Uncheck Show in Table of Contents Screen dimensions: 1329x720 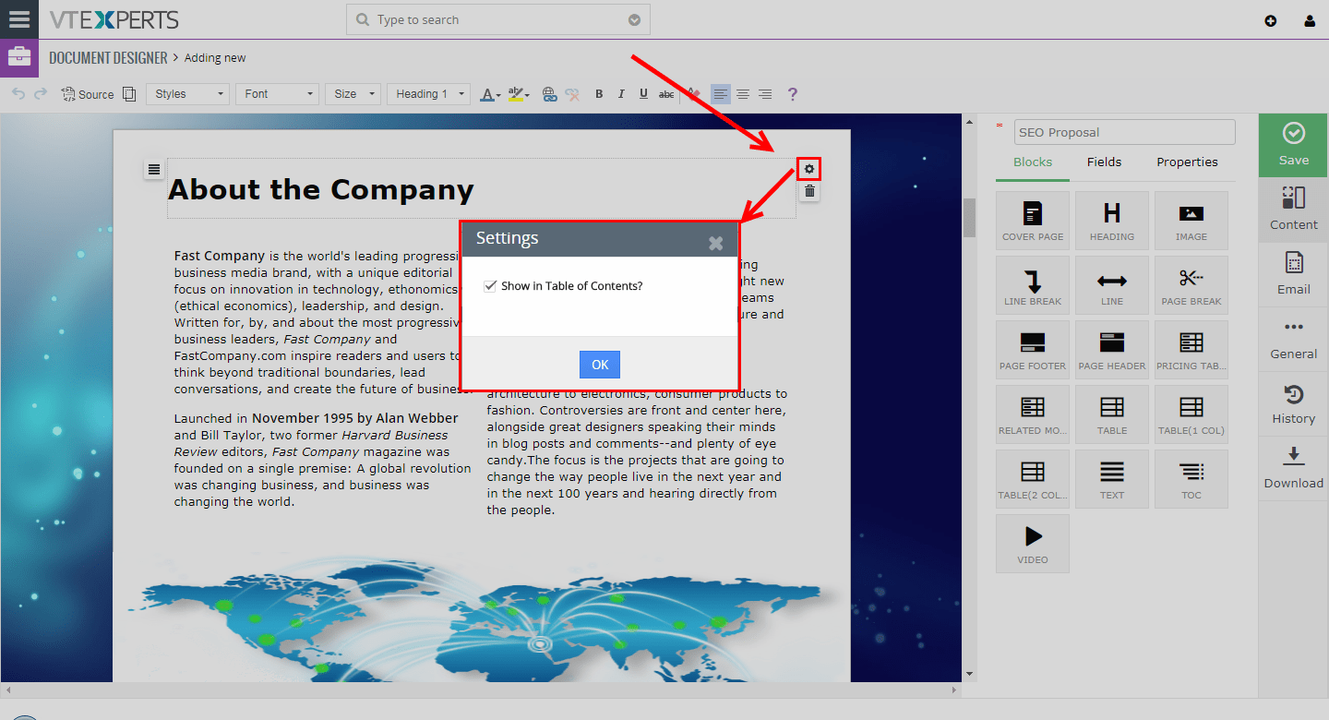pos(490,285)
